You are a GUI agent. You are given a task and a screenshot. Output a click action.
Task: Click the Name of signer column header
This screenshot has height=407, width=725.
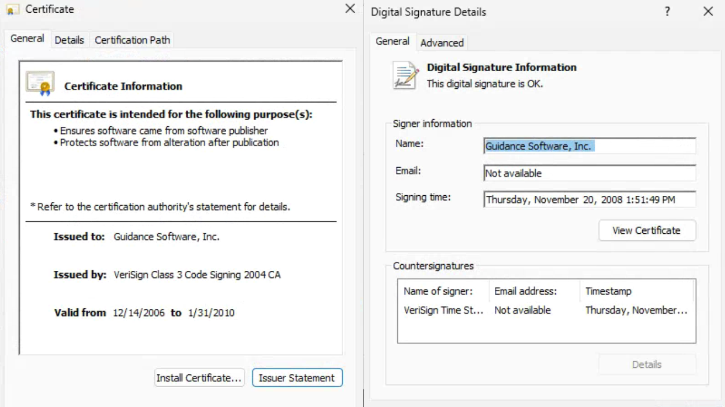(438, 291)
